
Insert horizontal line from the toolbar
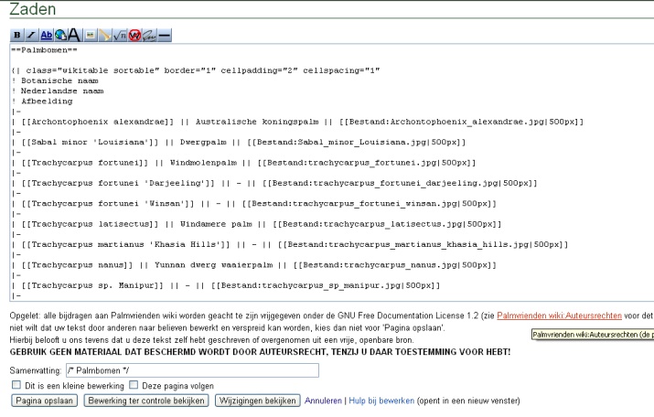(x=164, y=34)
